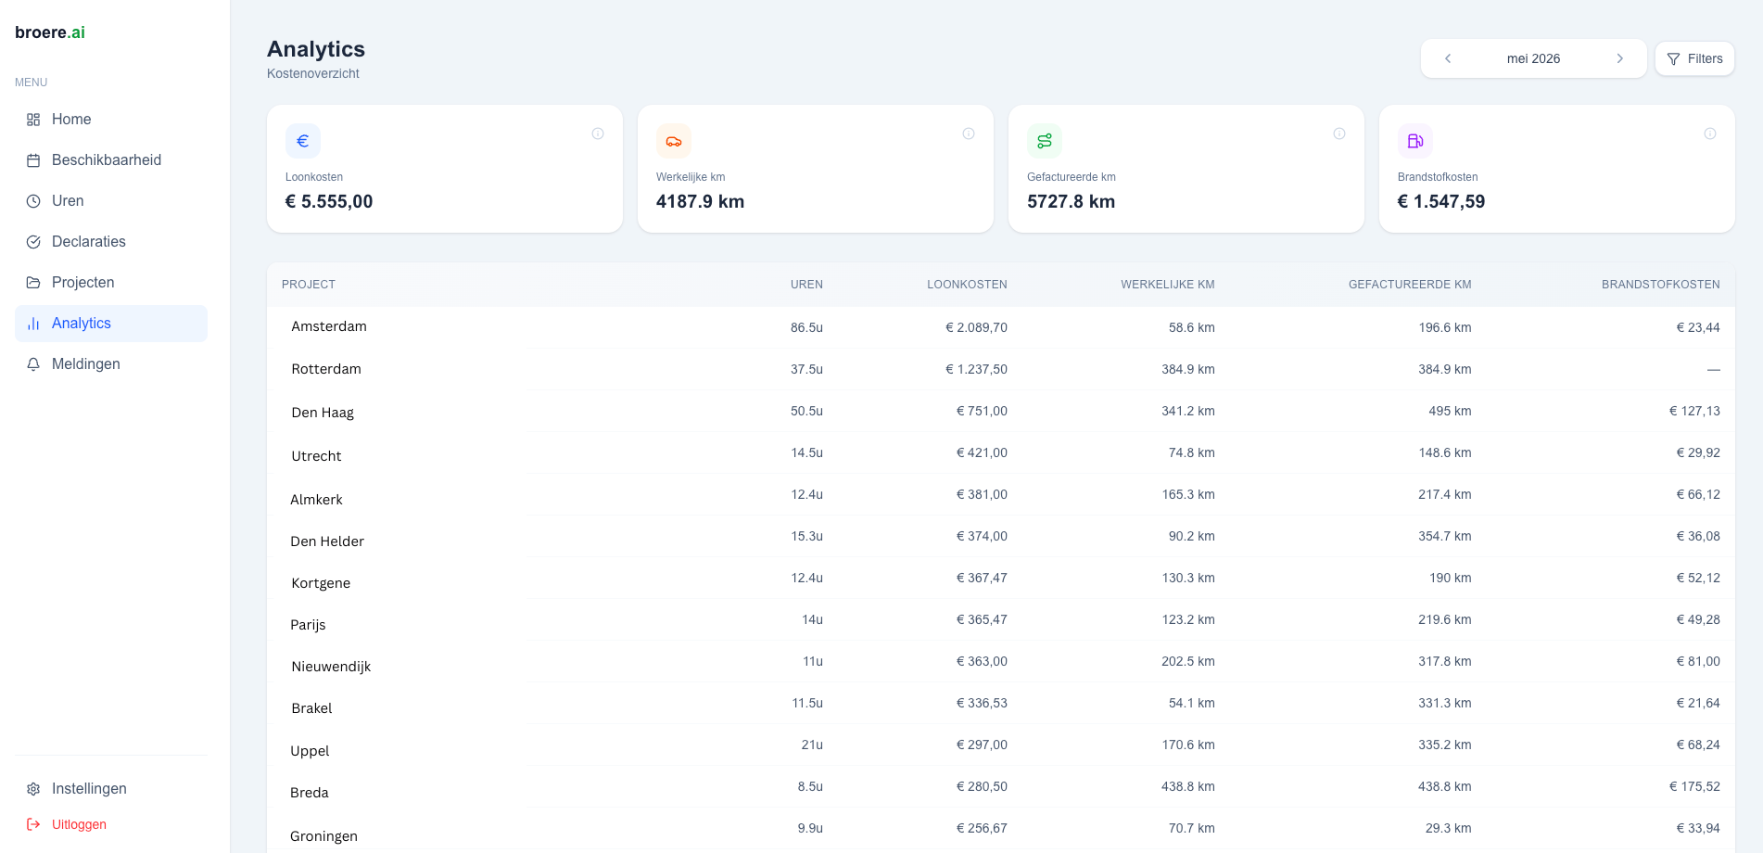
Task: Select the Den Helder project row
Action: 1001,536
